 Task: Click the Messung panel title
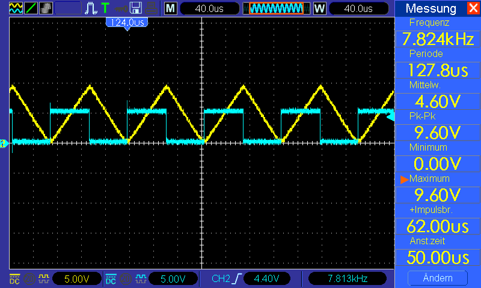(430, 8)
